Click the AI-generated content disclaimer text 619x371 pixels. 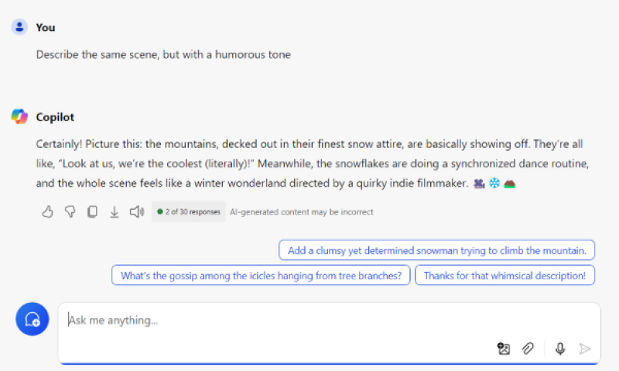(302, 212)
